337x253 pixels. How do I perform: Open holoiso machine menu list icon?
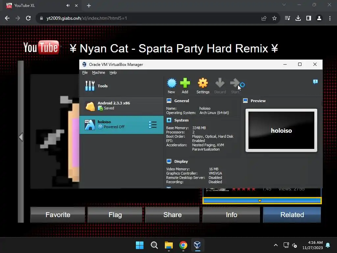(153, 125)
